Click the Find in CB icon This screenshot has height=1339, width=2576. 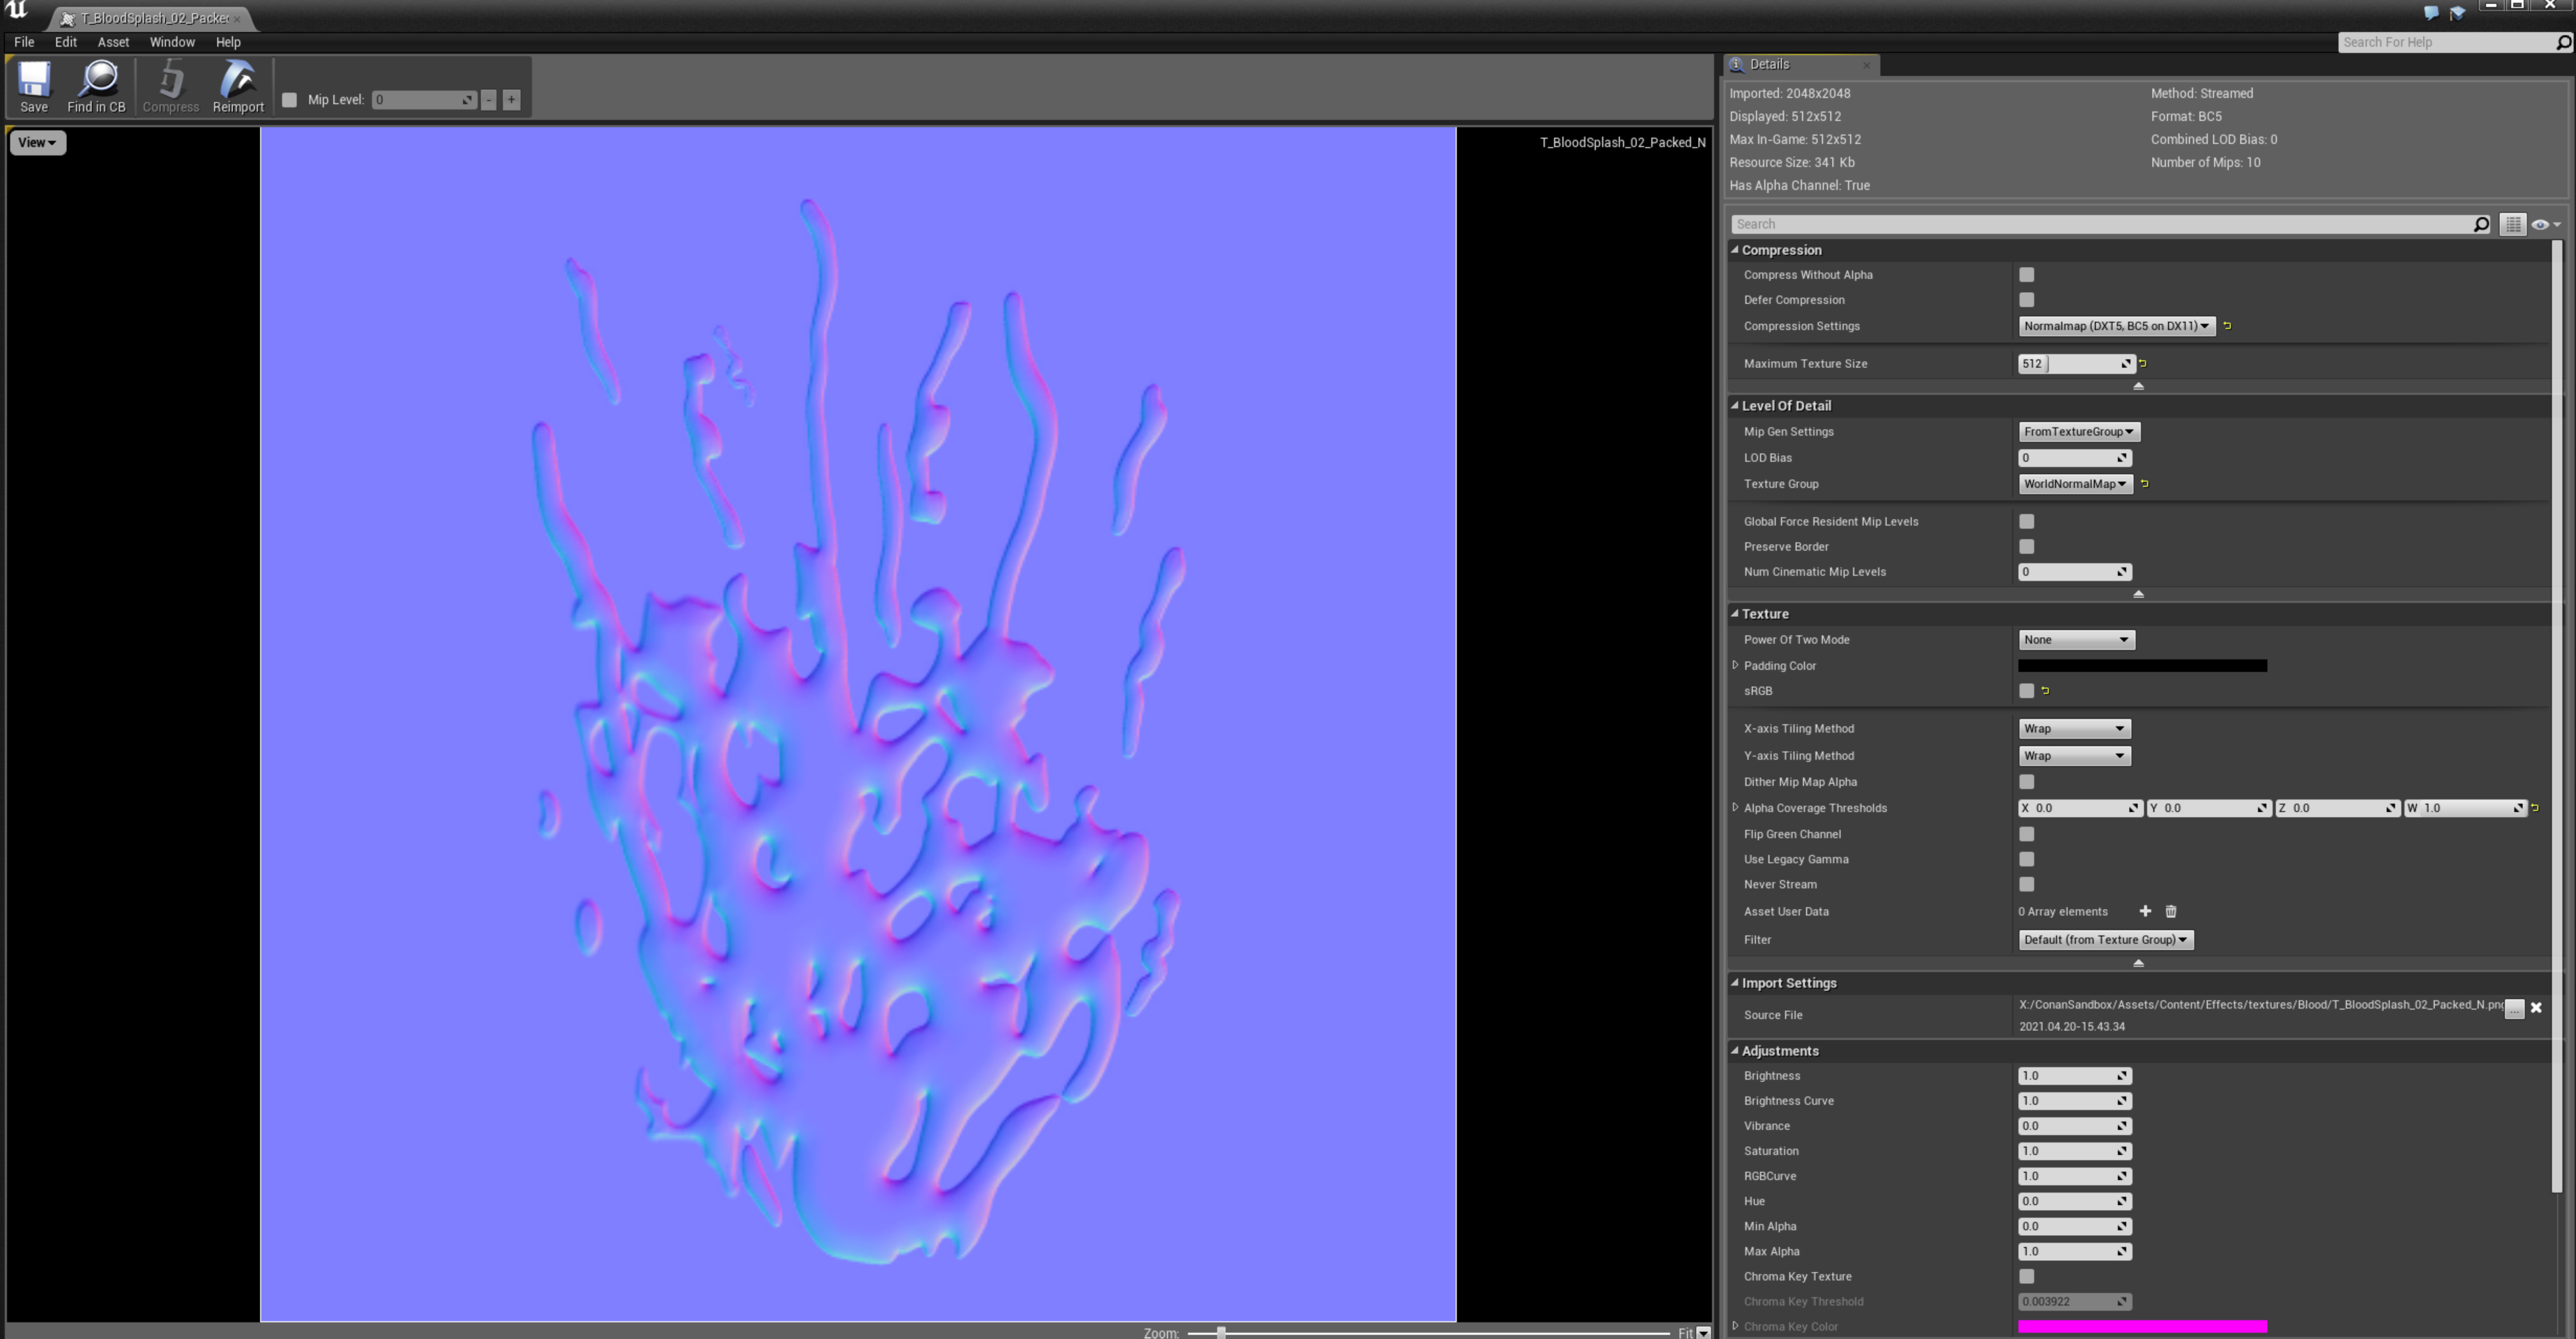[97, 86]
